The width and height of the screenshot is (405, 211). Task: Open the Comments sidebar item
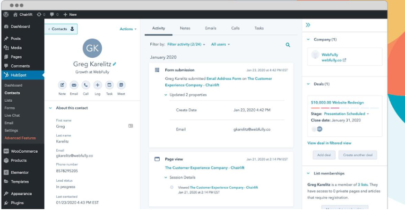[17, 66]
